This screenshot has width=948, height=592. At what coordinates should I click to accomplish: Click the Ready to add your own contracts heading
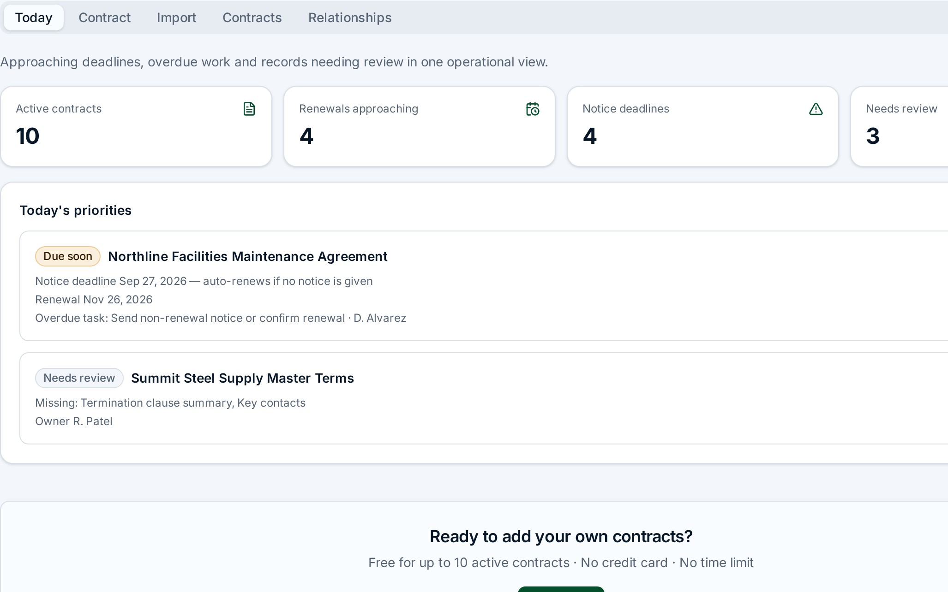[x=561, y=537]
